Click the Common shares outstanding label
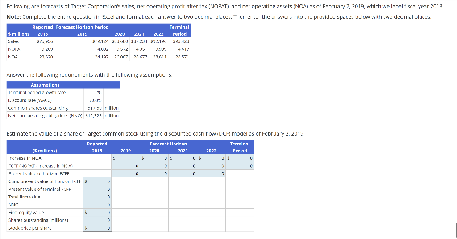The width and height of the screenshot is (457, 239). (x=38, y=108)
